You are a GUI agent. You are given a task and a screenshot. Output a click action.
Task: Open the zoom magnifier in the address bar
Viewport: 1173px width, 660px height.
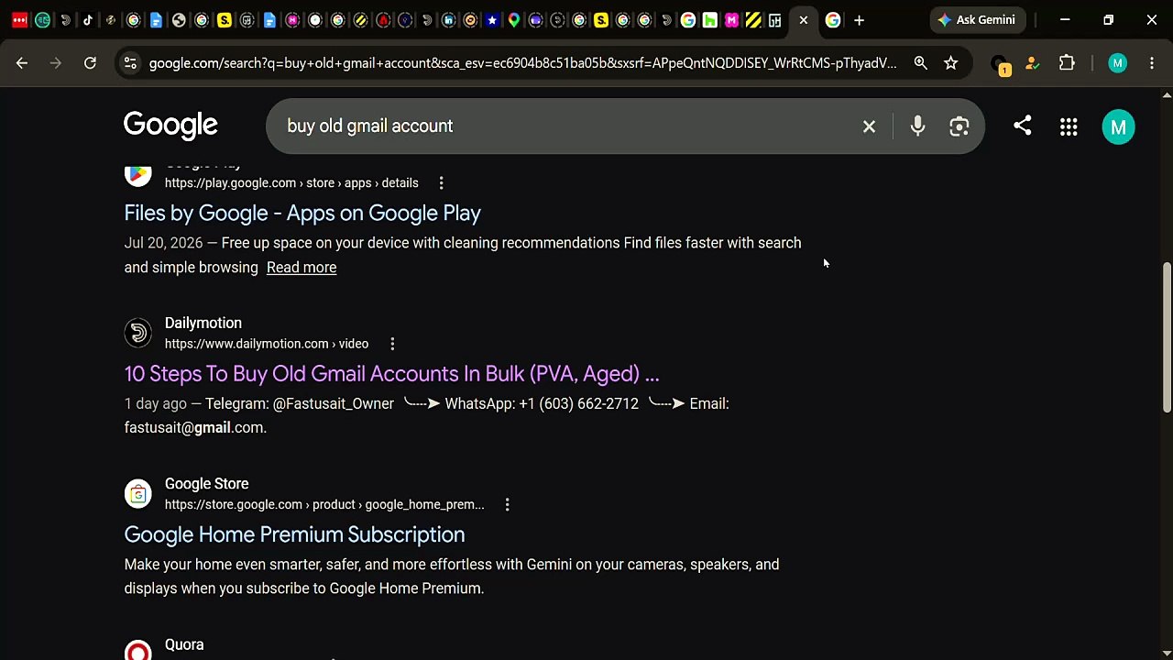click(920, 63)
